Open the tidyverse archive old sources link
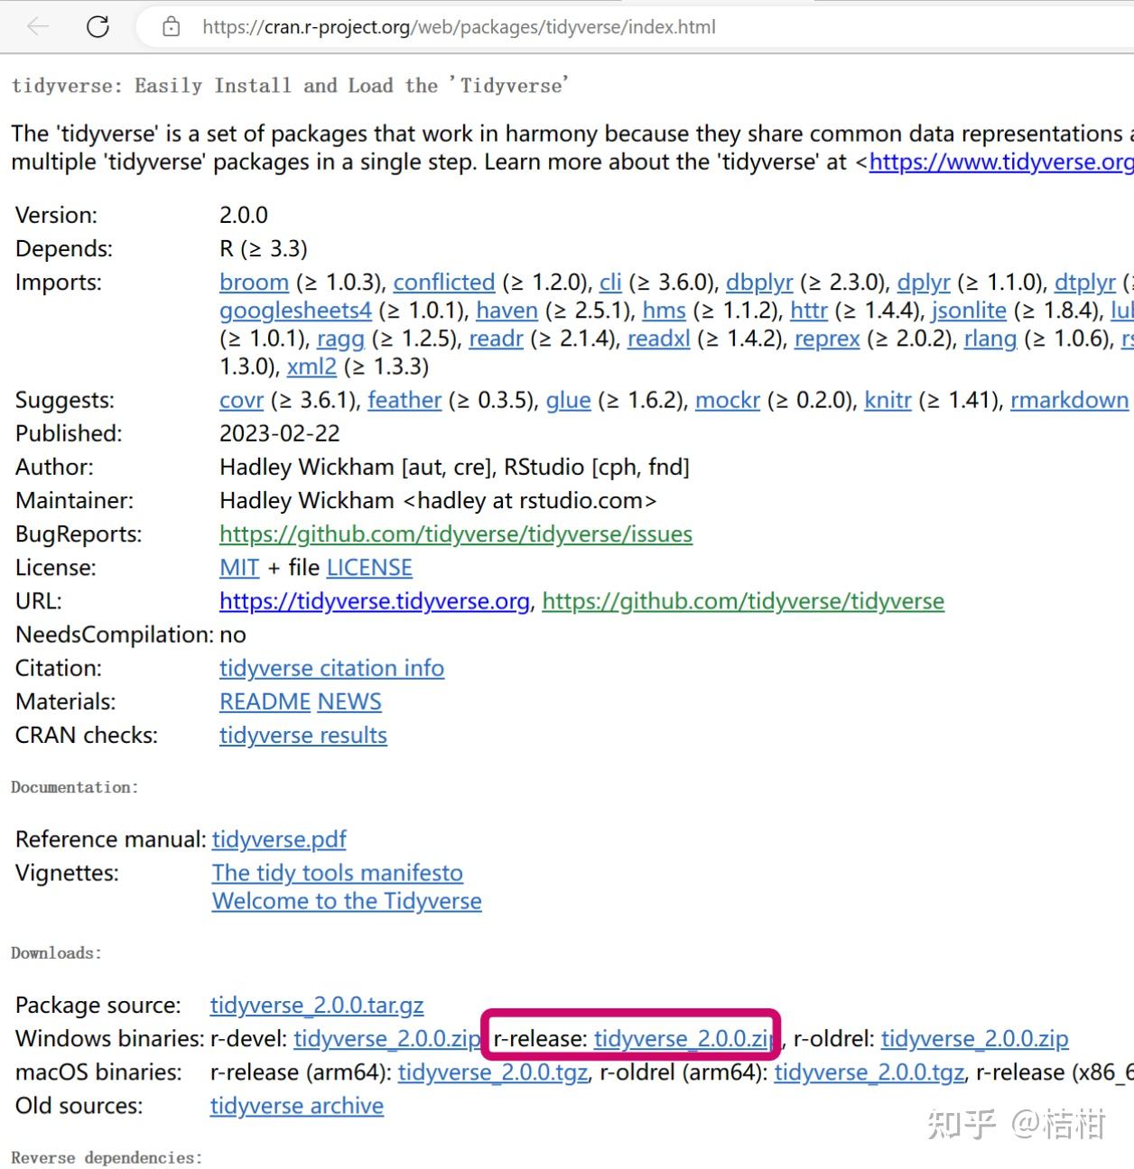The image size is (1134, 1169). (297, 1106)
